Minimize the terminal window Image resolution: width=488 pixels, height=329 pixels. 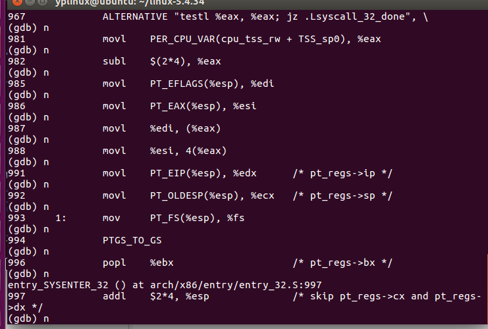(30, 2)
